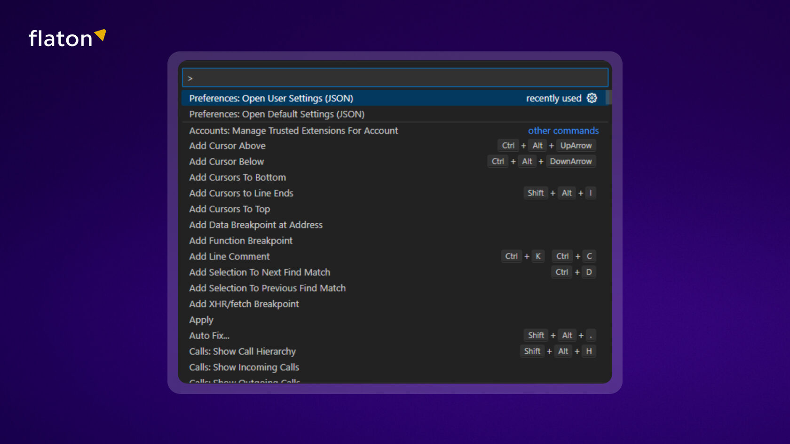Choose Add XHR/fetch Breakpoint
This screenshot has width=790, height=444.
point(394,304)
